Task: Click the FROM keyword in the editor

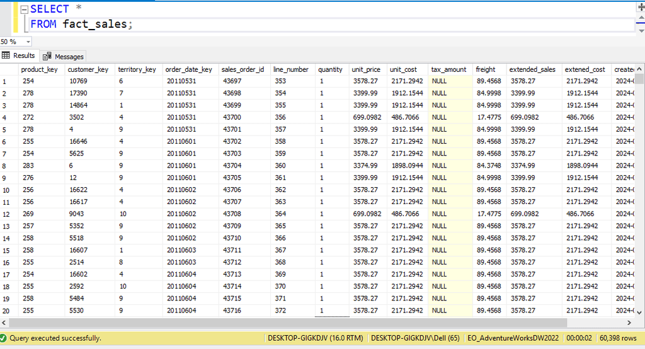Action: point(43,25)
